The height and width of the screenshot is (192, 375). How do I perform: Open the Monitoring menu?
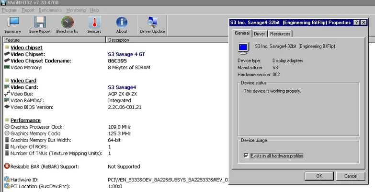76,10
